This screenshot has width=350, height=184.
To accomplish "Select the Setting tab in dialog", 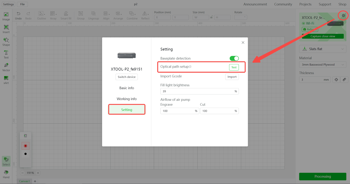I will coord(127,110).
